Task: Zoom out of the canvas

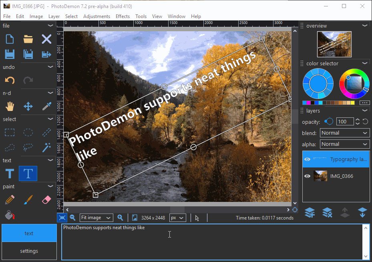Action: [x=72, y=218]
